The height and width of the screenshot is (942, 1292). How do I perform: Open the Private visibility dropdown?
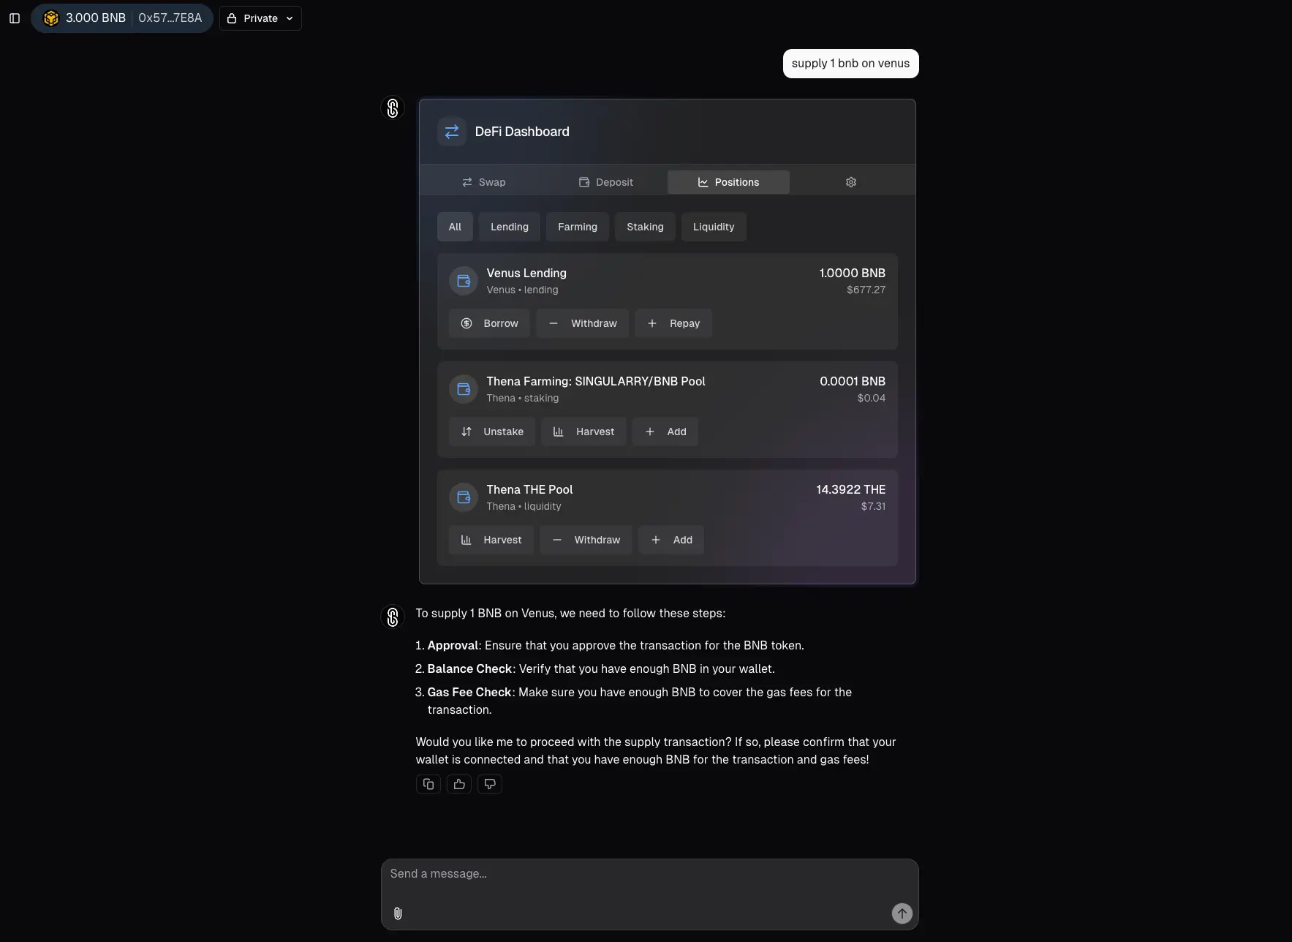pyautogui.click(x=260, y=18)
